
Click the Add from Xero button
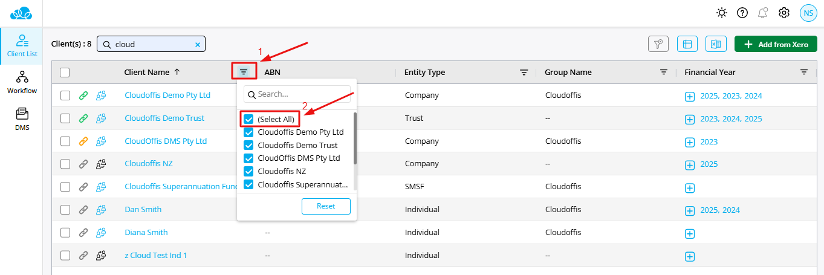[x=776, y=44]
